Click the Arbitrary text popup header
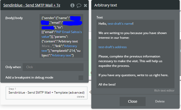This screenshot has width=181, height=110. pyautogui.click(x=130, y=5)
